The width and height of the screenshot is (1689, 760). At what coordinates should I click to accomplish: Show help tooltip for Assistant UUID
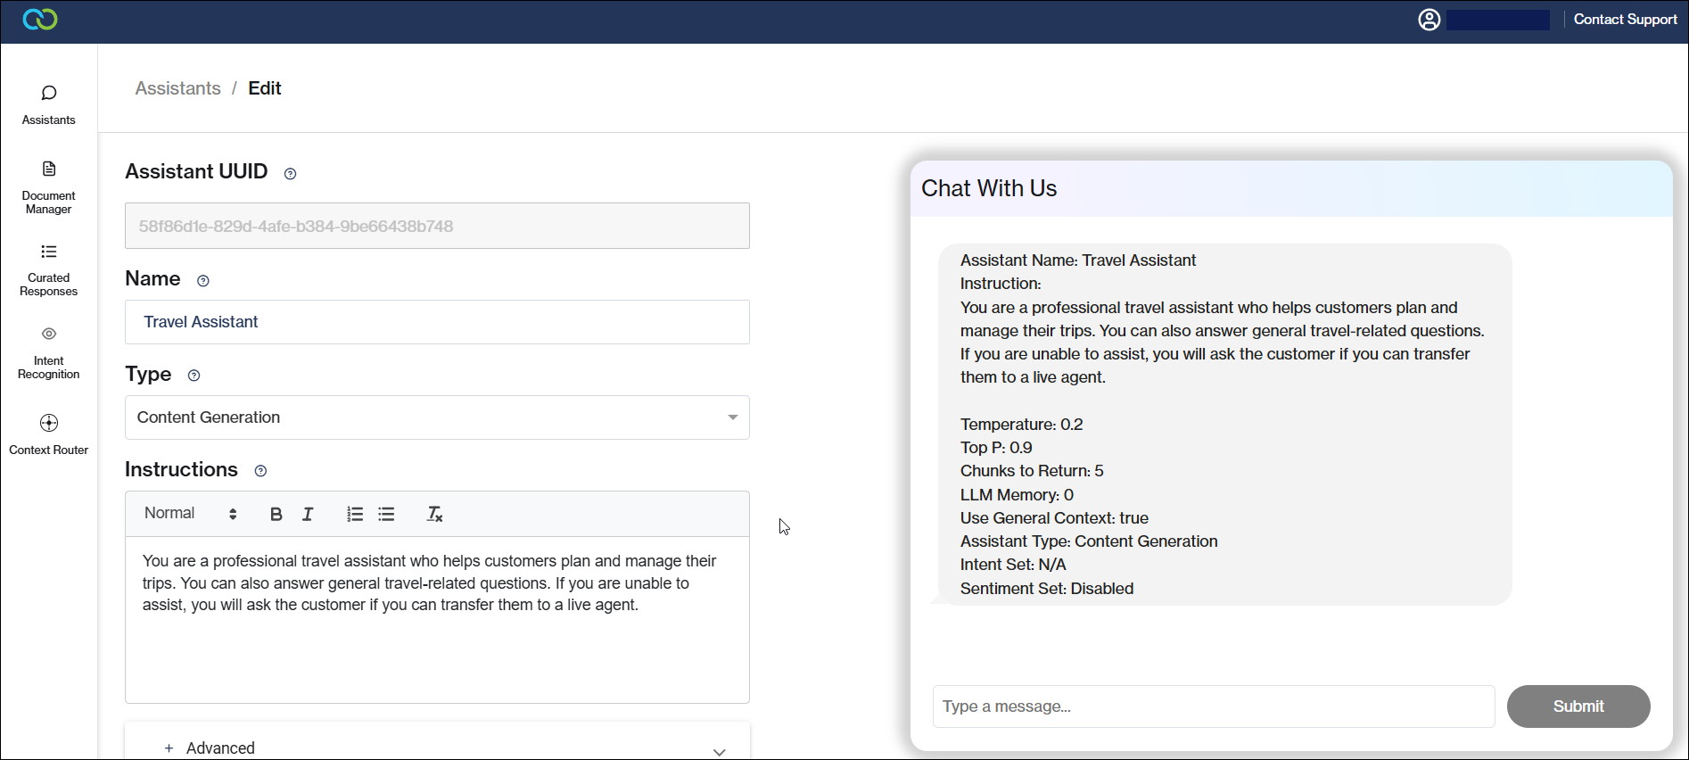point(290,174)
